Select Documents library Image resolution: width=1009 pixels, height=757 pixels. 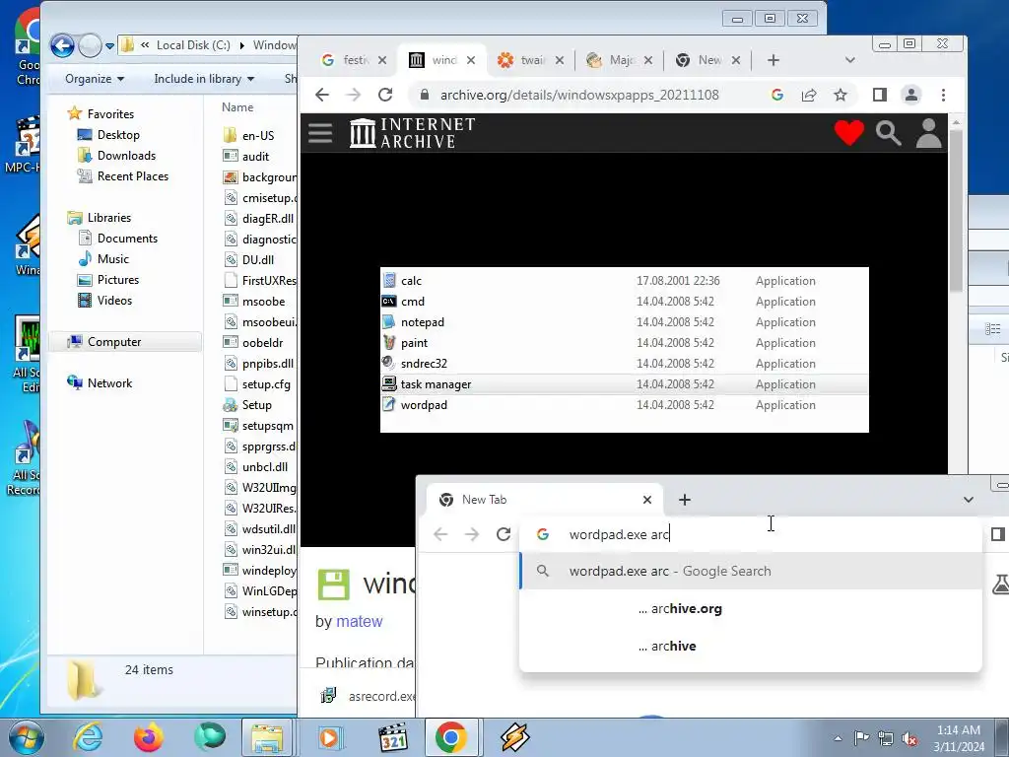point(127,239)
